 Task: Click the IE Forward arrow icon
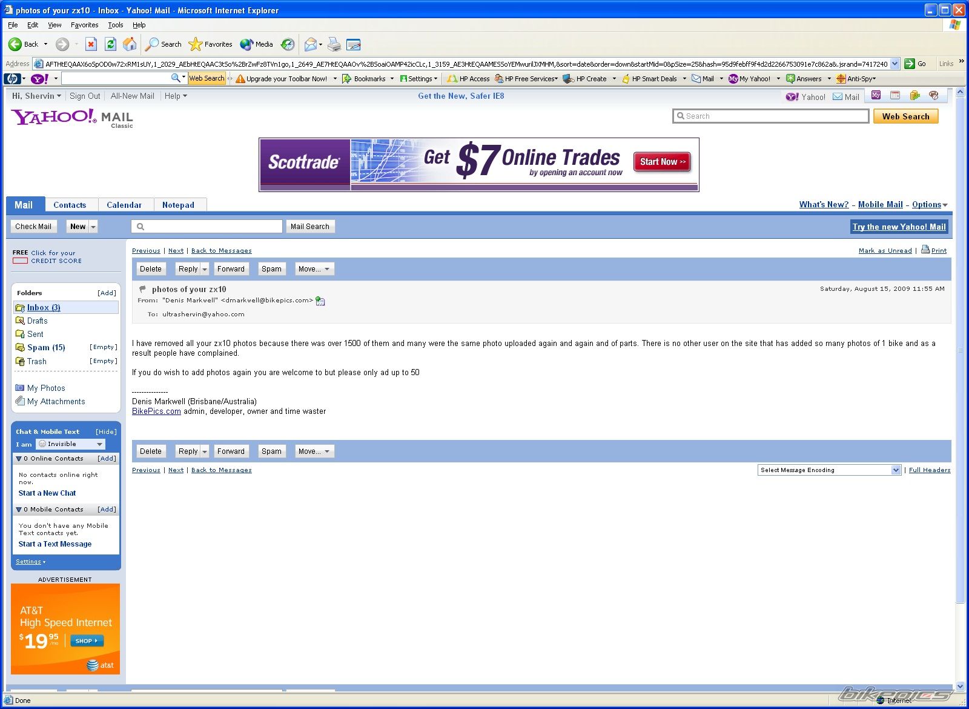click(x=62, y=44)
